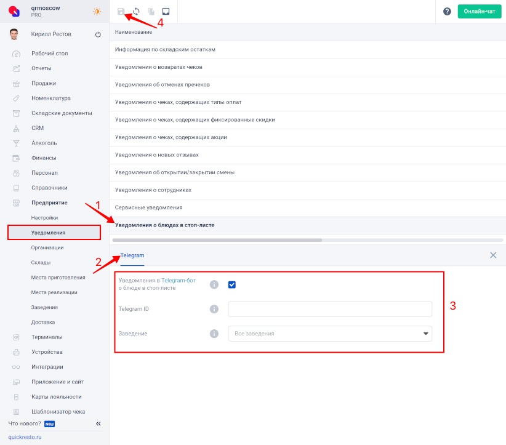Screen dimensions: 506x445
Task: Select row Уведомления о чеках, содержащих типы оплат
Action: (x=308, y=102)
